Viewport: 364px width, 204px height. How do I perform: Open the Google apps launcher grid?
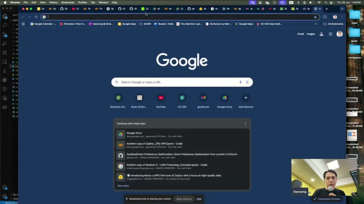pos(330,34)
